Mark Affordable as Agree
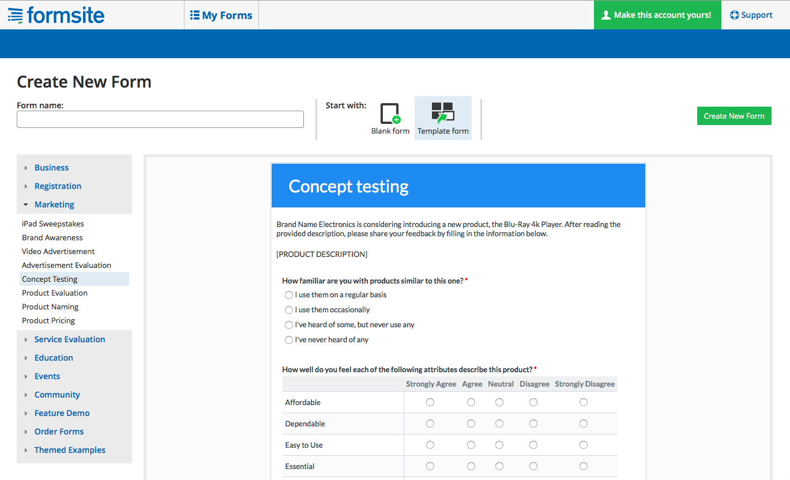 (471, 402)
